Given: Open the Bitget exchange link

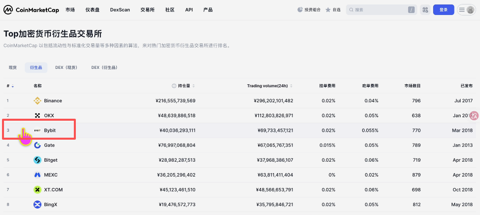Looking at the screenshot, I should (x=51, y=160).
